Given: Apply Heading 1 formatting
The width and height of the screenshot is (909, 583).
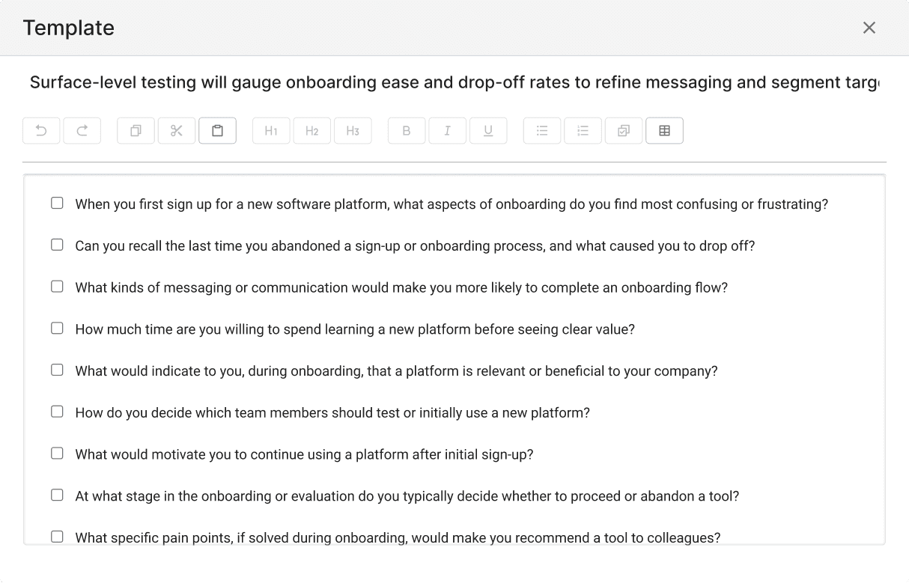Looking at the screenshot, I should 271,131.
